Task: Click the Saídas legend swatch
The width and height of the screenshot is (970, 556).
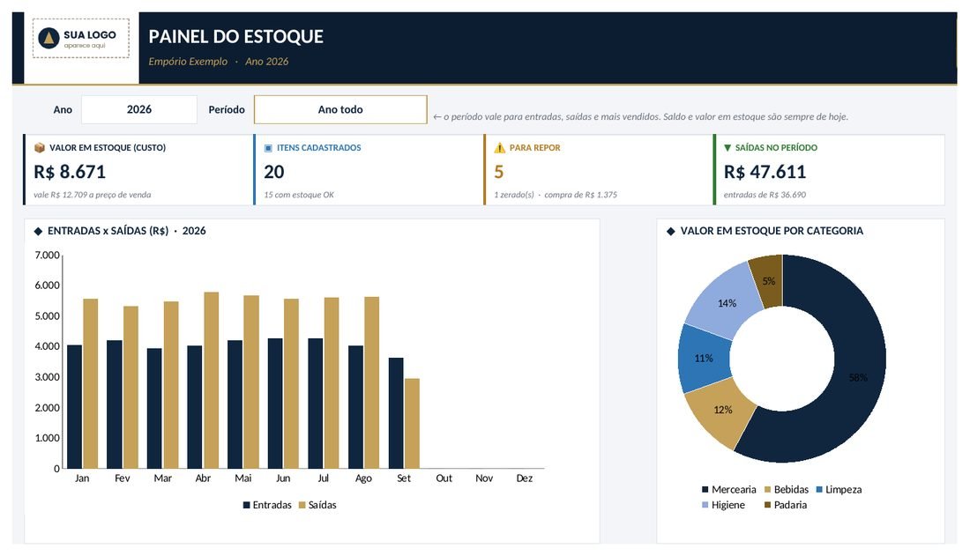Action: pyautogui.click(x=302, y=505)
